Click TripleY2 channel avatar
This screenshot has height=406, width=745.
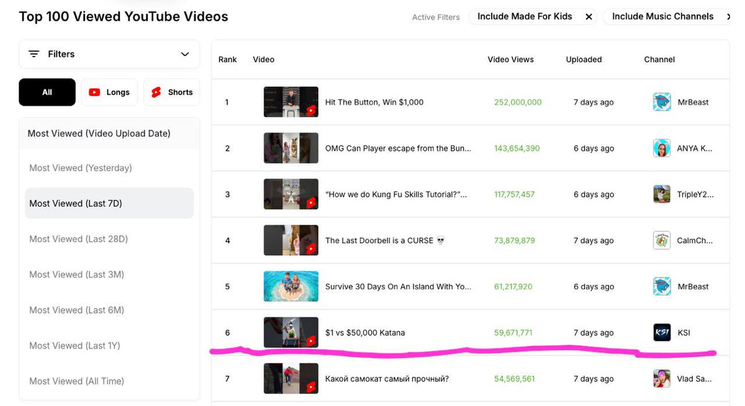pyautogui.click(x=662, y=194)
